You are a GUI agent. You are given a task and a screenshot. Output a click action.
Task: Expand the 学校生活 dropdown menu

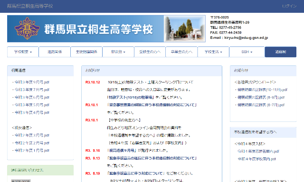213,52
